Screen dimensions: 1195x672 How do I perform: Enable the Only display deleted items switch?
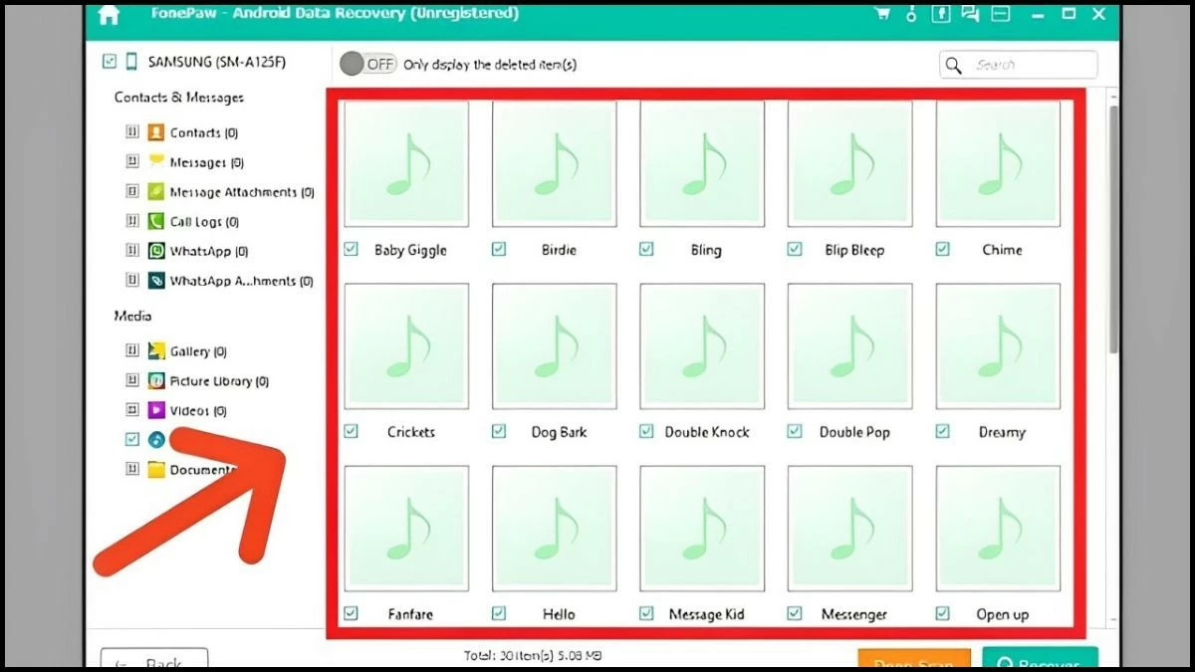(367, 63)
